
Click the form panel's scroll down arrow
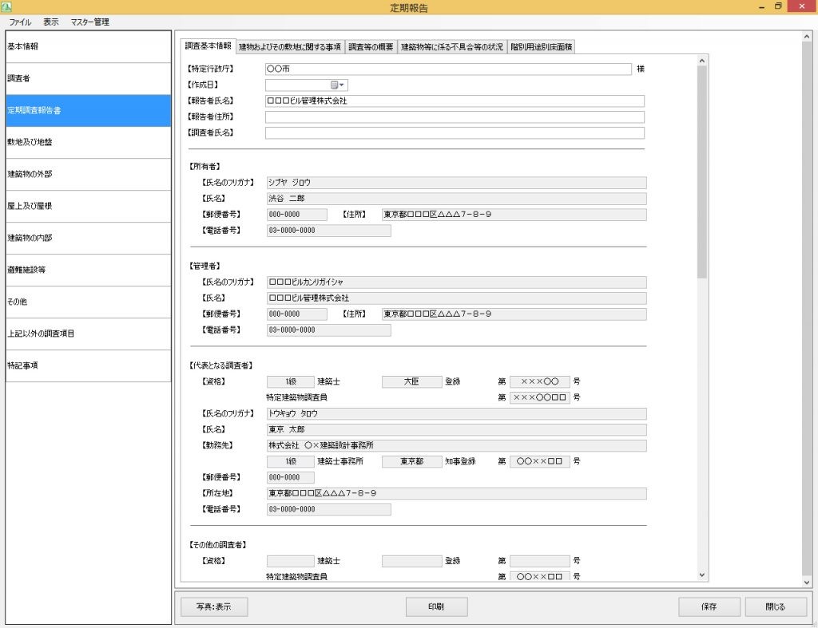click(702, 575)
